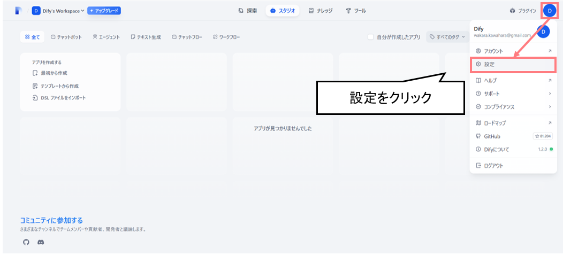
Task: Select ログアウト from the account menu
Action: 513,166
